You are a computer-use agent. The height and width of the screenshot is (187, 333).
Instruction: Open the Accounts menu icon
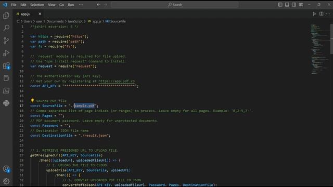(6, 169)
